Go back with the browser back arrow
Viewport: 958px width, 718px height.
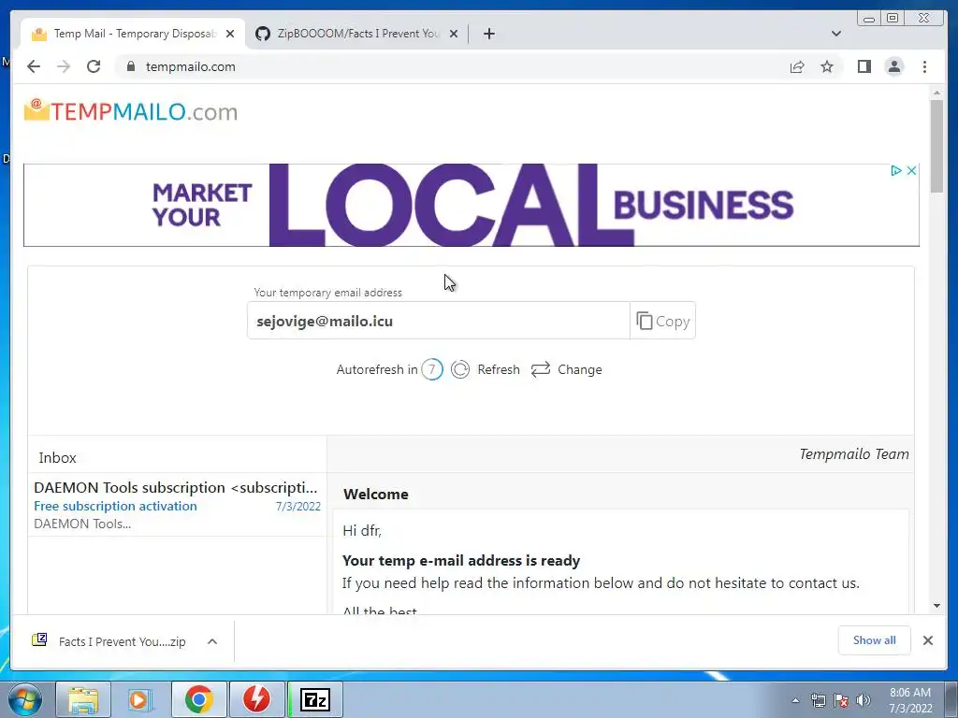tap(34, 66)
